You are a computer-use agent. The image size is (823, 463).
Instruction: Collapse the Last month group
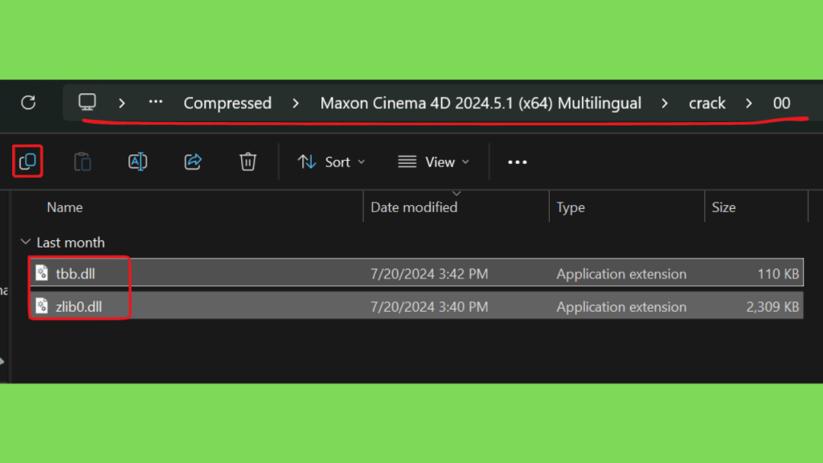(25, 242)
